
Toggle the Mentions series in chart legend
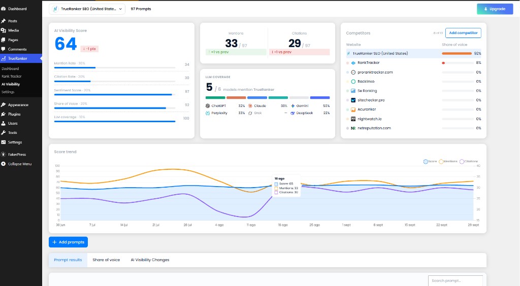tap(448, 162)
